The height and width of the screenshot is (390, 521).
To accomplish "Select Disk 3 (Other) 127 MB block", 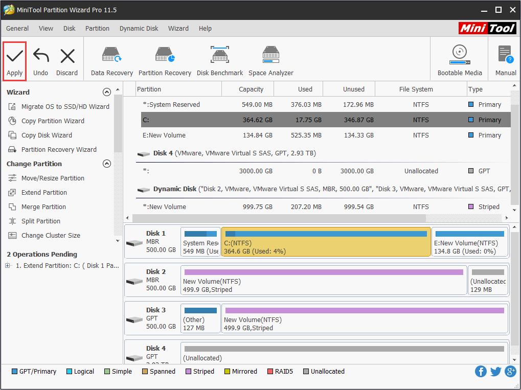I will (200, 318).
